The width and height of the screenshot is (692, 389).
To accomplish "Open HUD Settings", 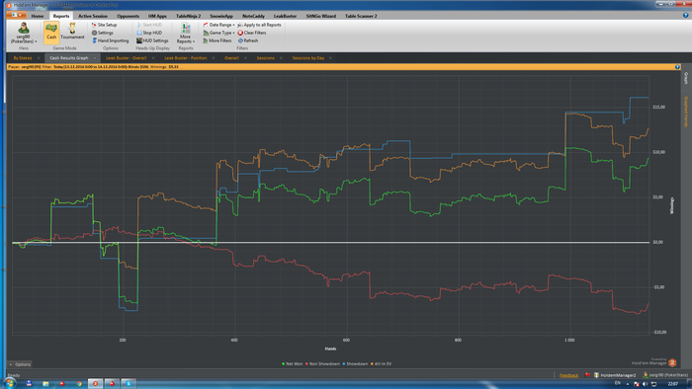I will coord(152,40).
